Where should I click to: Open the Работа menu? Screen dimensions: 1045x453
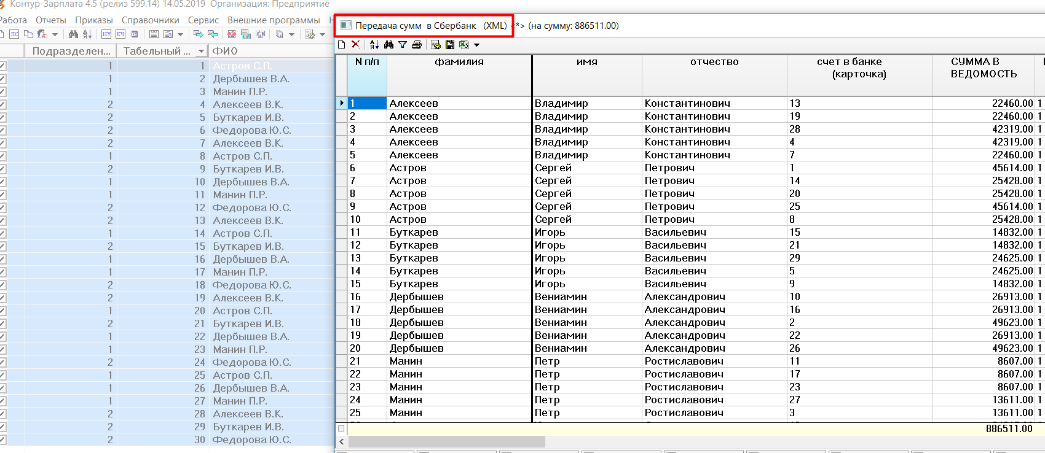tap(13, 20)
